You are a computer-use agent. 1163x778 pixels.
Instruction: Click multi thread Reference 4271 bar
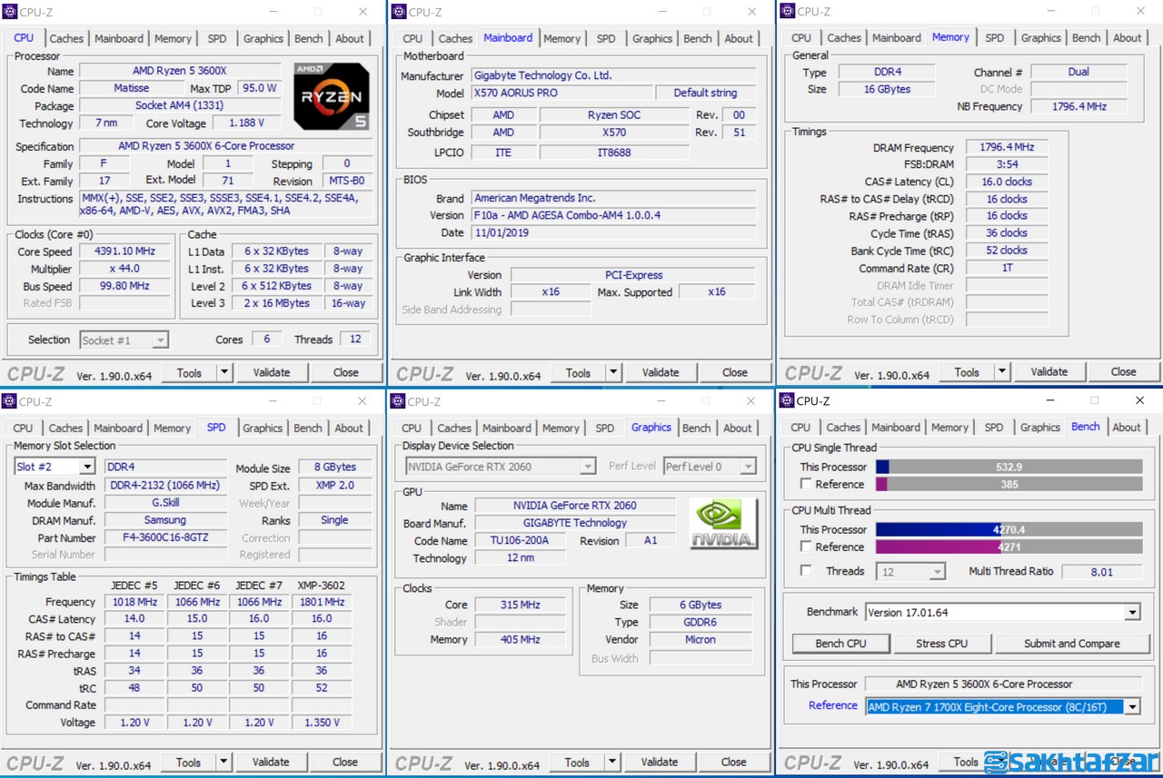click(x=1009, y=547)
